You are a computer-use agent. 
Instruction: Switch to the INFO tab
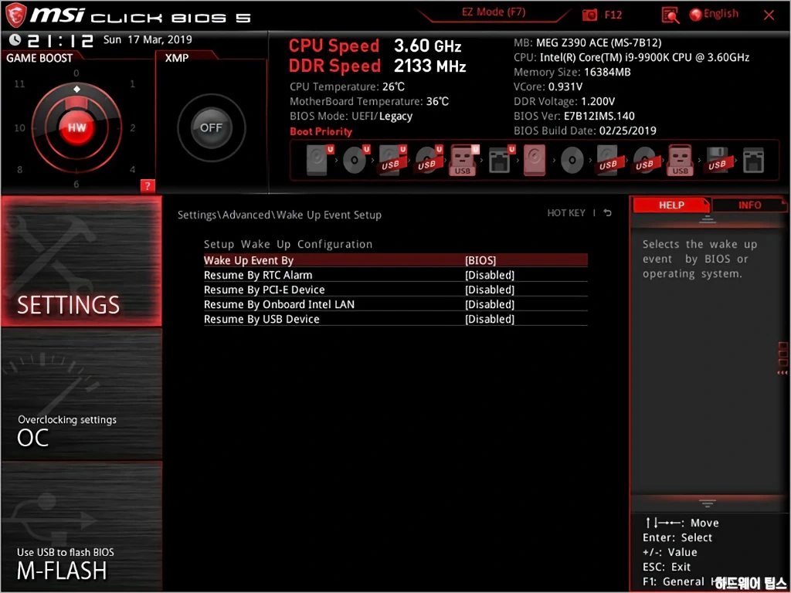pos(749,205)
